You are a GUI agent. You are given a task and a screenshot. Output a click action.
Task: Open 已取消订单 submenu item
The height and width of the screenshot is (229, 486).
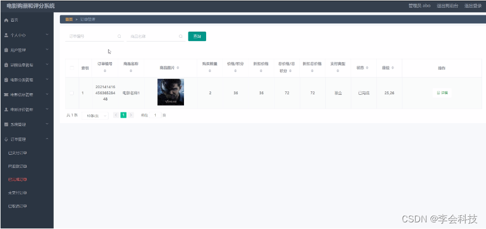click(17, 206)
